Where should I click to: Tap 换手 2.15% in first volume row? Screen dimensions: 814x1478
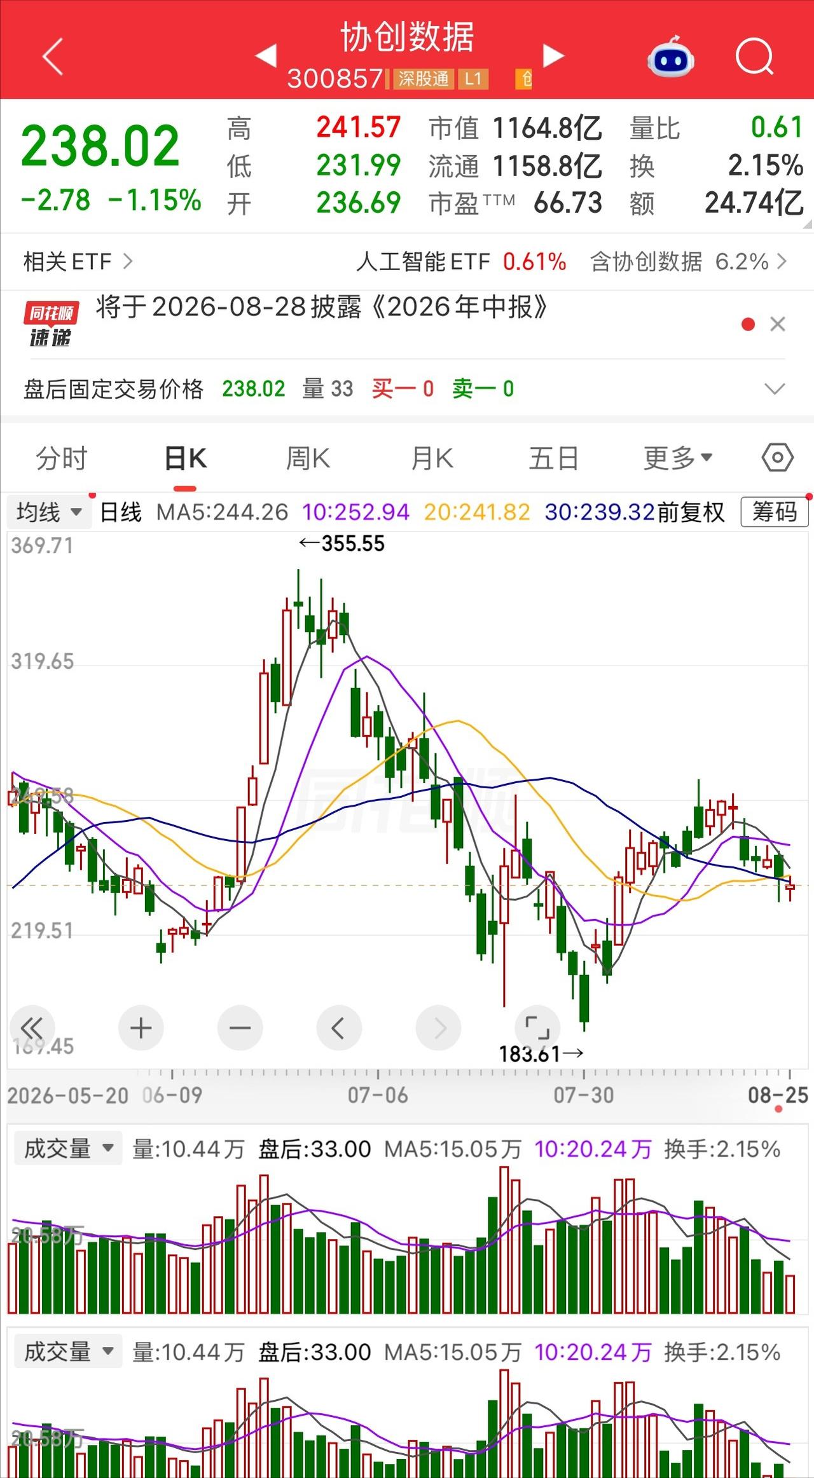coord(722,1149)
